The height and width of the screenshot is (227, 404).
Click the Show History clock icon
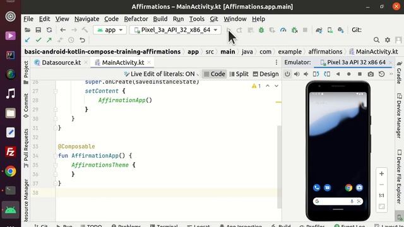71,40
